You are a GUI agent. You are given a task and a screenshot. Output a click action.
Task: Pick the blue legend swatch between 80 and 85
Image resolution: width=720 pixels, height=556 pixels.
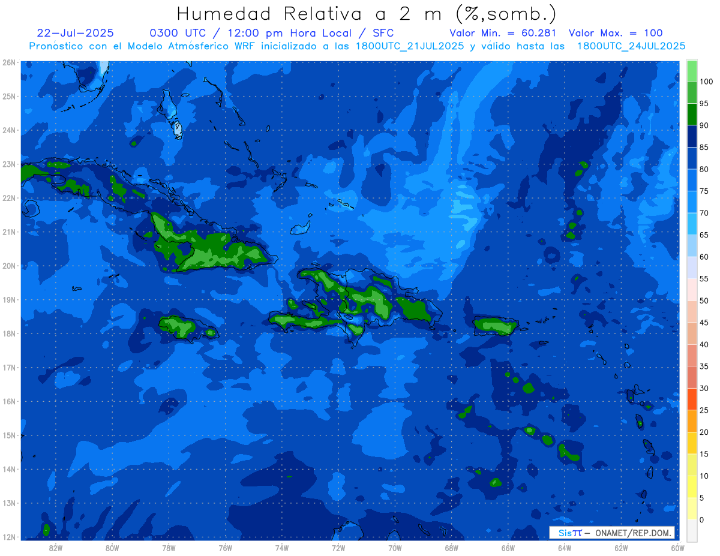tap(692, 158)
